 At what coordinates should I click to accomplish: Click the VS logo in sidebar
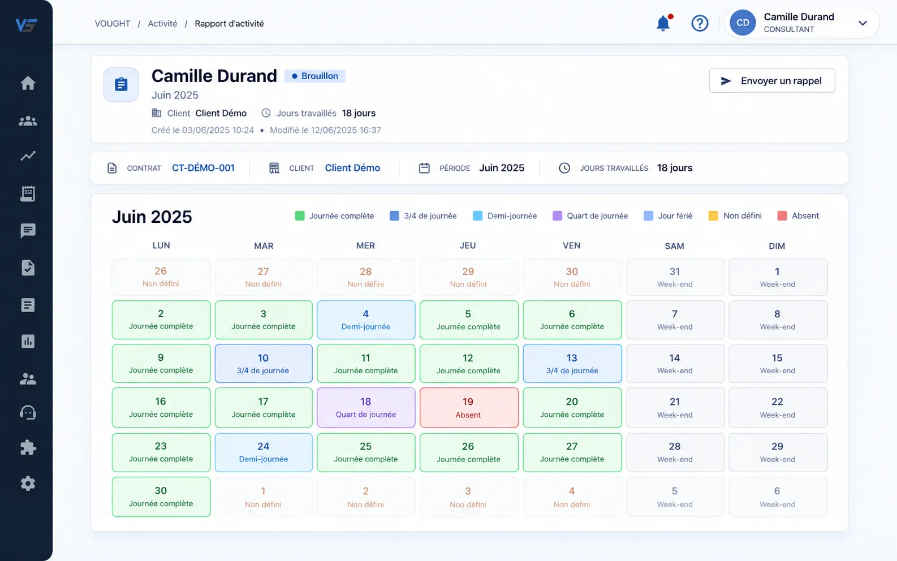click(26, 25)
